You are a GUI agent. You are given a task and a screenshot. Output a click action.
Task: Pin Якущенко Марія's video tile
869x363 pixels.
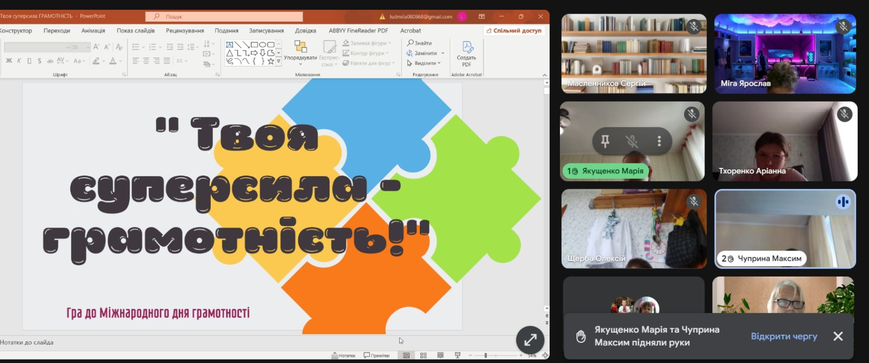click(x=605, y=141)
